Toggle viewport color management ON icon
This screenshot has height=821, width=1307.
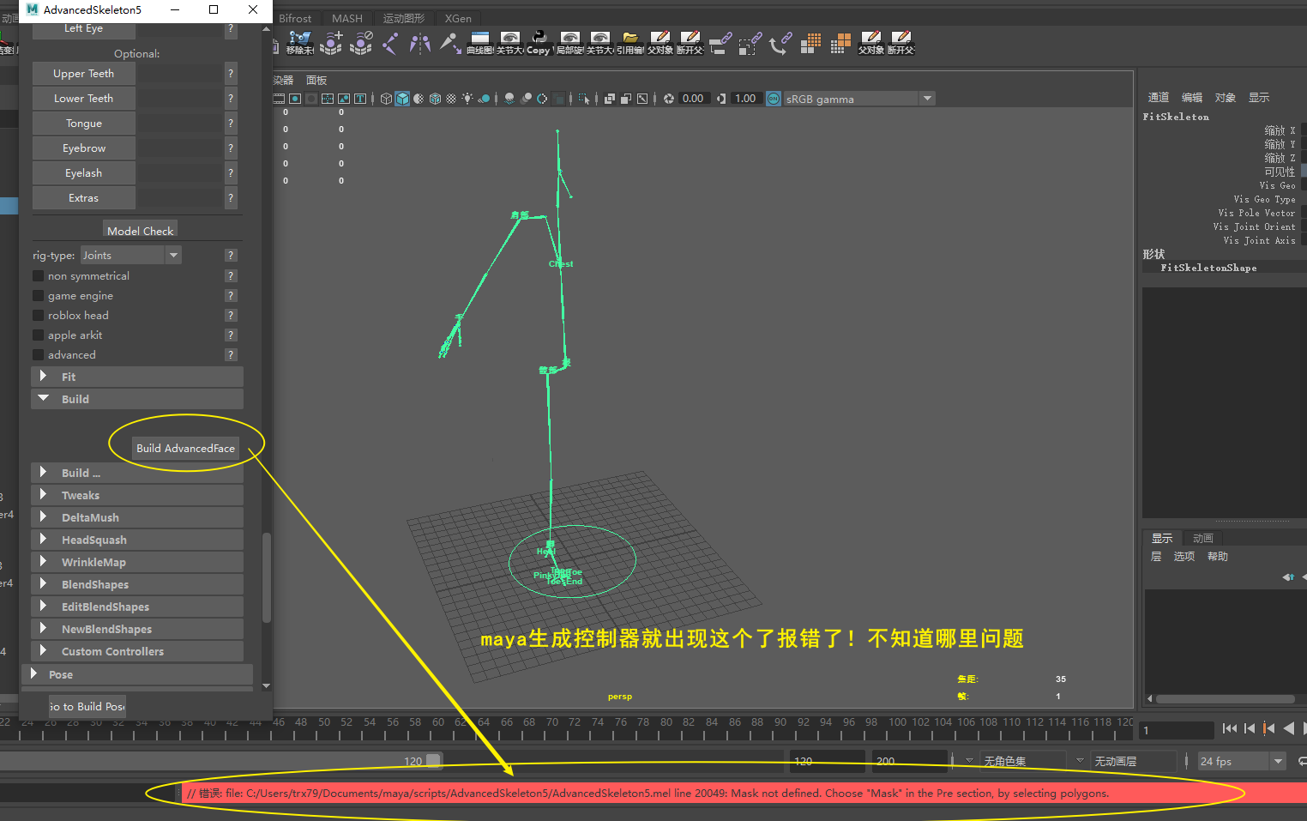(x=774, y=99)
